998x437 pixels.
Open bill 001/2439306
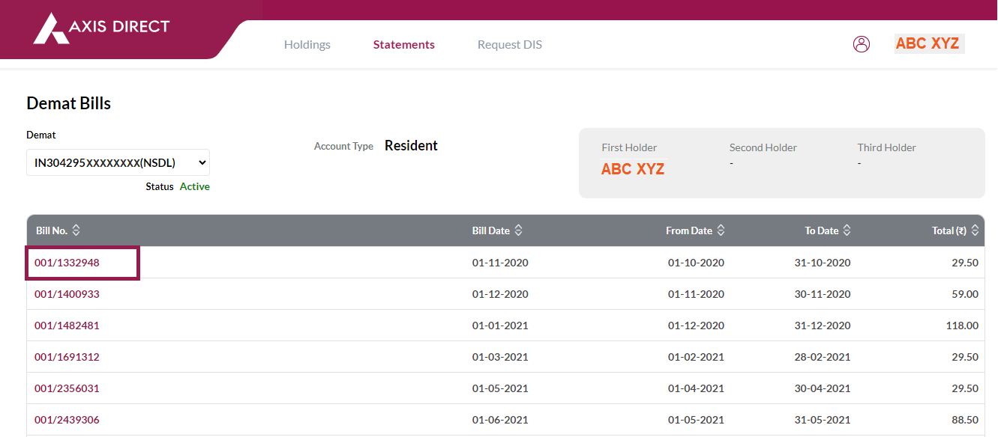67,420
